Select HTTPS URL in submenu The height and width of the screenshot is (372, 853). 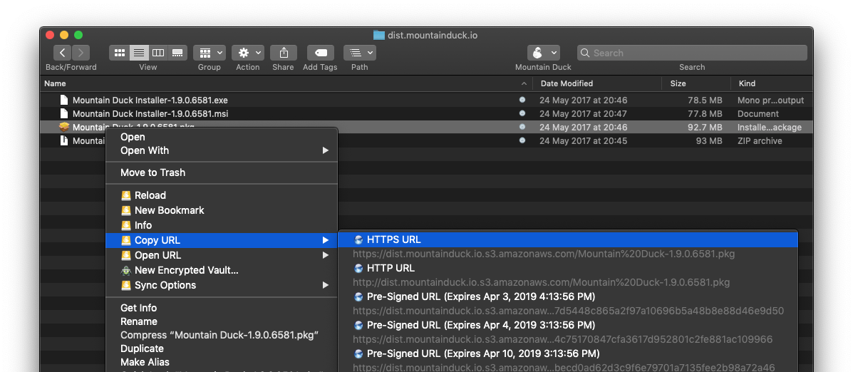568,240
